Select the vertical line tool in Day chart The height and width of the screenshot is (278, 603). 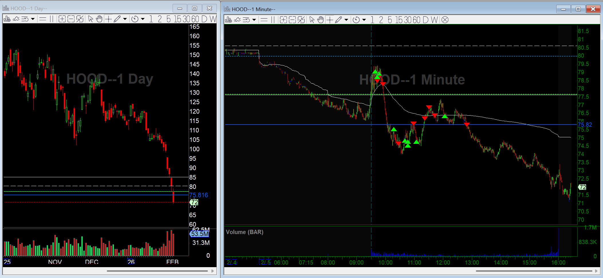pos(52,19)
